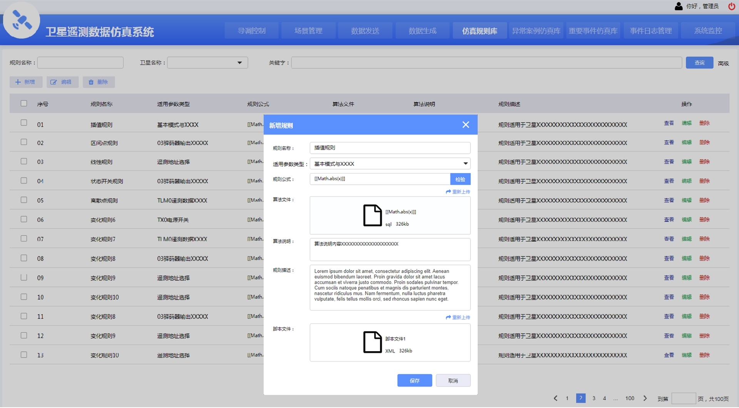Click the 取消 cancel button
The image size is (739, 408).
click(x=453, y=381)
